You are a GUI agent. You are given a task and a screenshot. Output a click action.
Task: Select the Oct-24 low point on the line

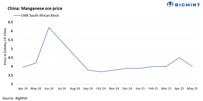(x=101, y=72)
